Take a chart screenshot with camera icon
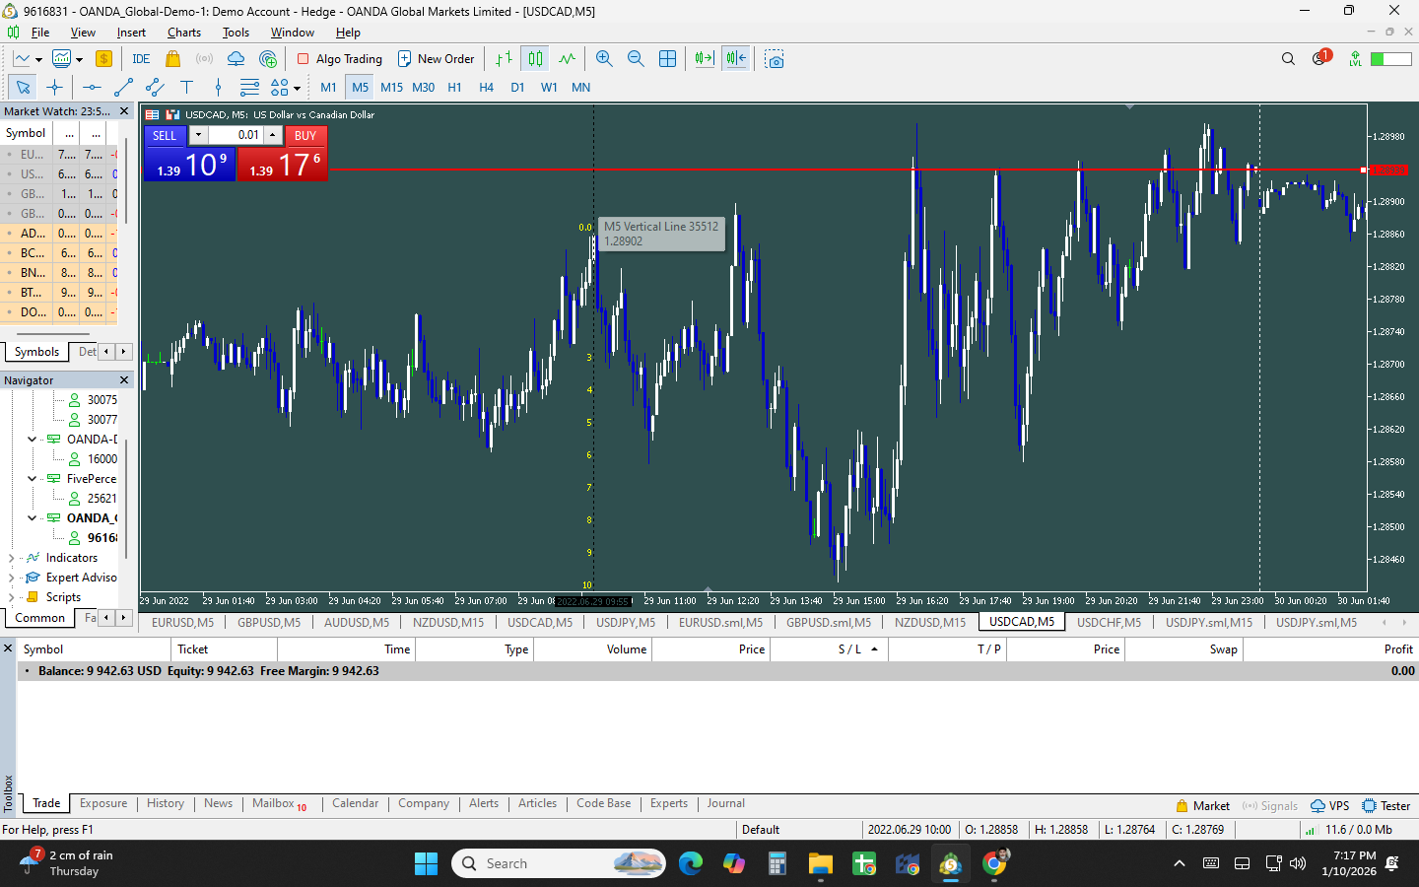The image size is (1419, 887). click(775, 59)
